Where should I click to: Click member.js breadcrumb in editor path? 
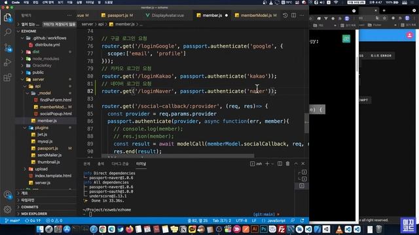click(124, 24)
